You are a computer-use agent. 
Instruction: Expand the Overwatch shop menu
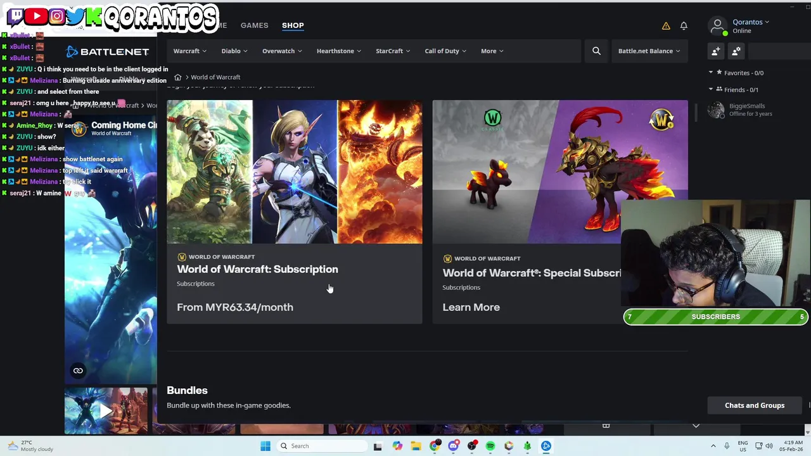[x=282, y=51]
